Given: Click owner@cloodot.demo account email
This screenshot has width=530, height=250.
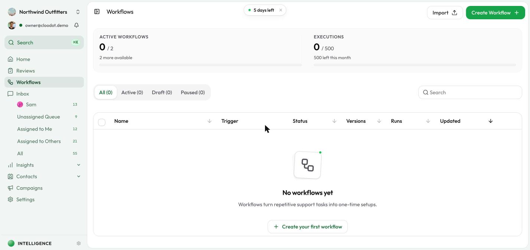Looking at the screenshot, I should pyautogui.click(x=47, y=25).
